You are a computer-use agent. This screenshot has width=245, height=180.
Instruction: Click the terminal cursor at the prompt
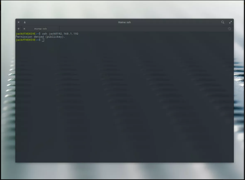point(43,40)
